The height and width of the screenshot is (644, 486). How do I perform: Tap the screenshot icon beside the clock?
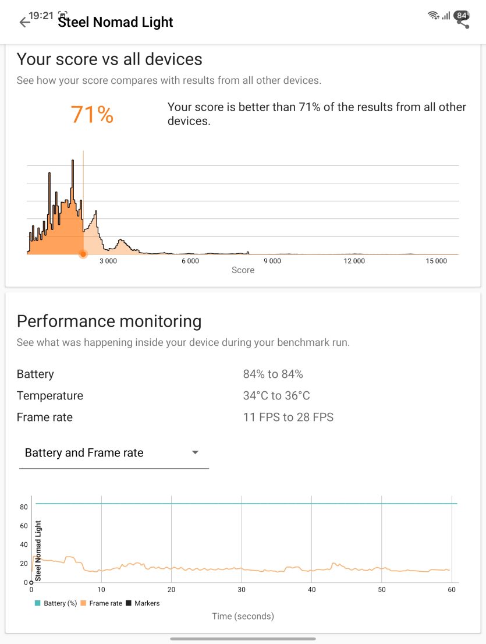point(63,15)
